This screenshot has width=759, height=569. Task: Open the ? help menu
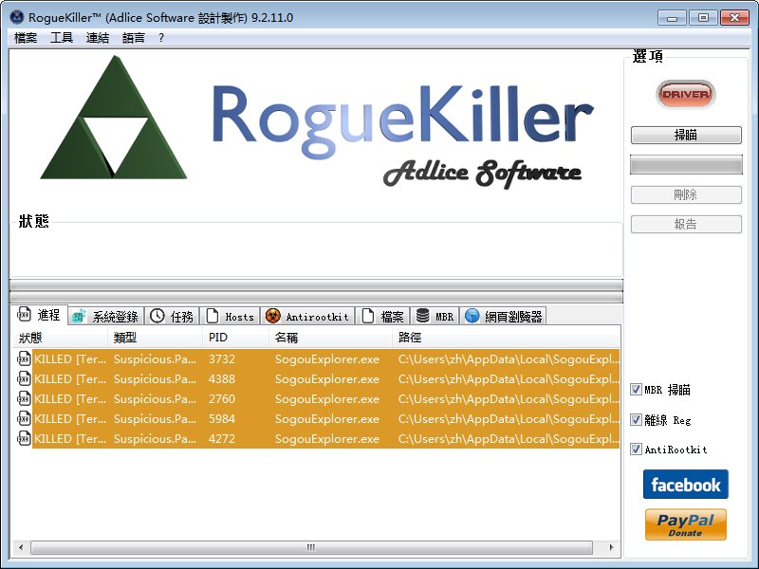pos(161,38)
